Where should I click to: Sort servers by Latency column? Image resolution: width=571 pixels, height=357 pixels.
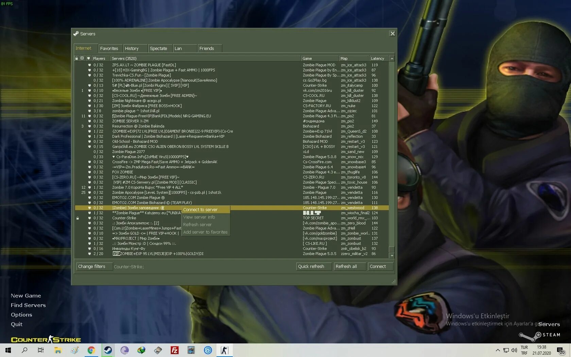point(379,58)
